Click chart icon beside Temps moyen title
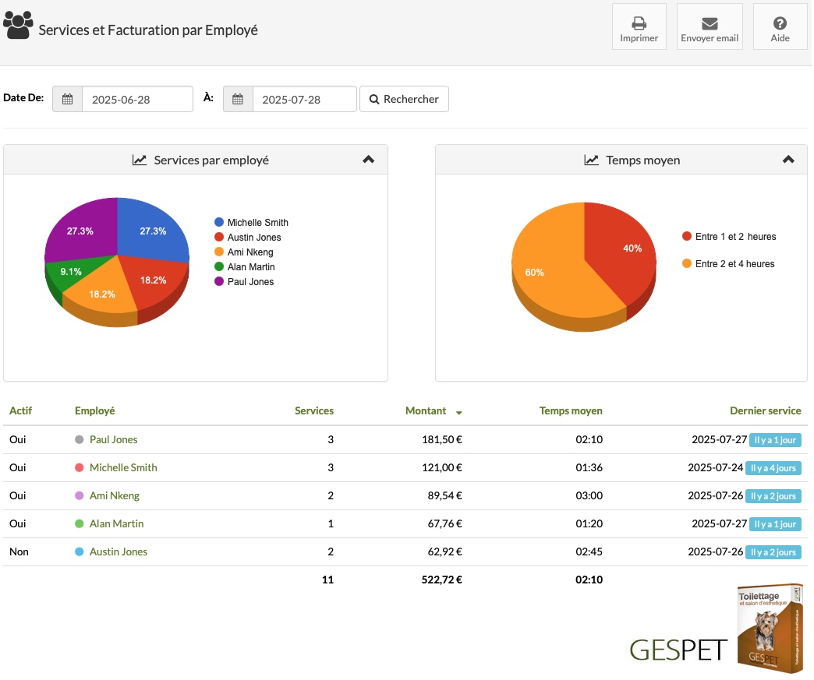Image resolution: width=814 pixels, height=680 pixels. pyautogui.click(x=593, y=160)
